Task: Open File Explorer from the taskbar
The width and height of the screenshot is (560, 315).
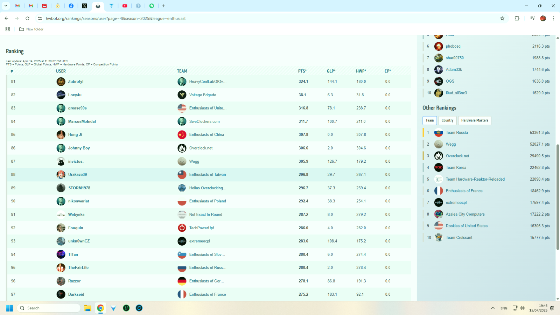Action: [87, 308]
